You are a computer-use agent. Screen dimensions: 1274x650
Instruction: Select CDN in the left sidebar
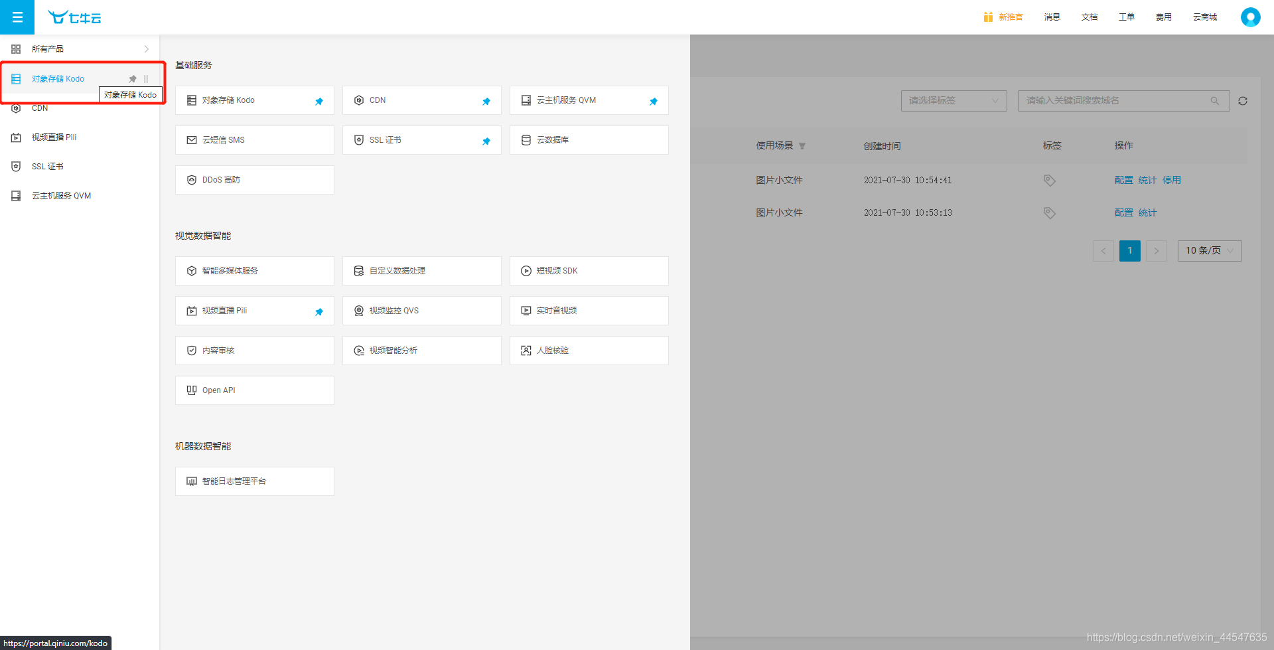tap(80, 108)
